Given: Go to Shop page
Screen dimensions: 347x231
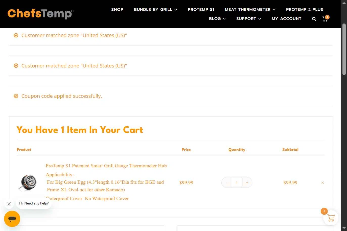Looking at the screenshot, I should coord(117,10).
